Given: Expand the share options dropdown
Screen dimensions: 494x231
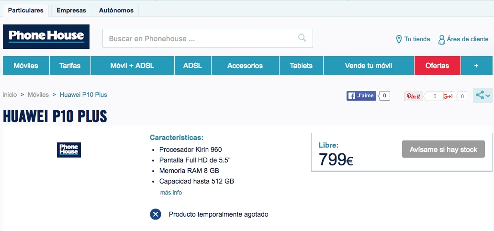Looking at the screenshot, I should 483,95.
